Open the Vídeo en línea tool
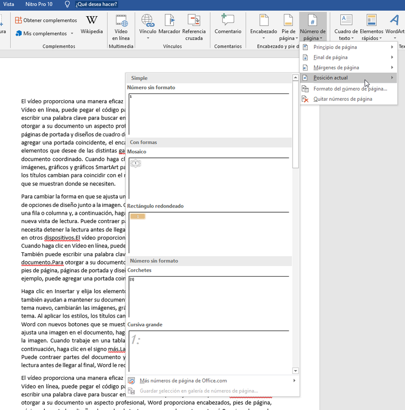 pos(121,27)
